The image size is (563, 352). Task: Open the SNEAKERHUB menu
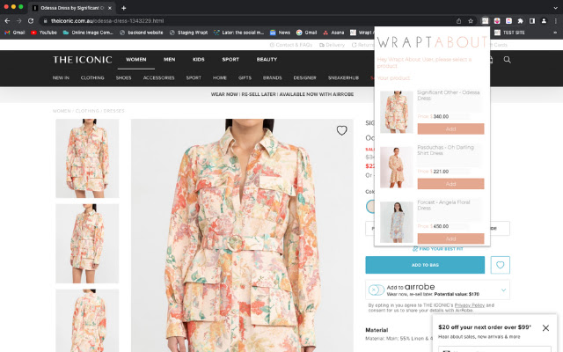click(x=343, y=77)
